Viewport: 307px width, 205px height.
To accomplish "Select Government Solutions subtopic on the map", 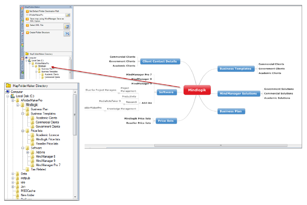I will click(x=279, y=89).
